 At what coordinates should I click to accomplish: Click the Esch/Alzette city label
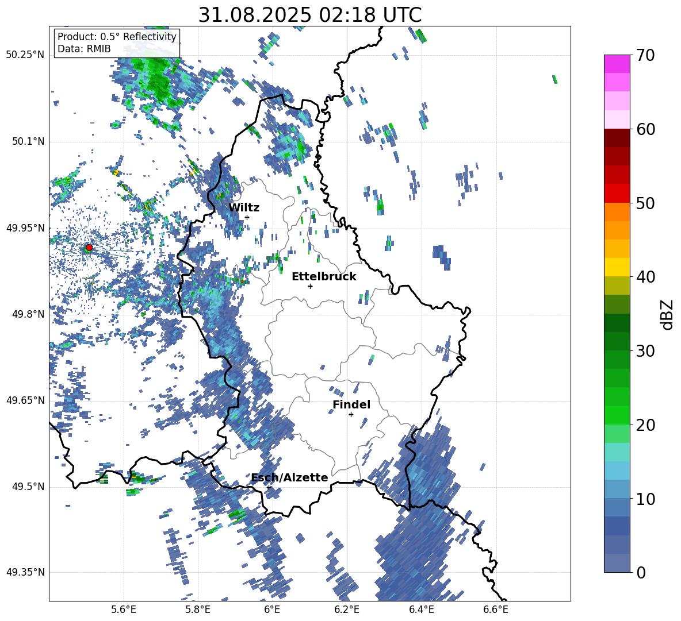point(290,477)
